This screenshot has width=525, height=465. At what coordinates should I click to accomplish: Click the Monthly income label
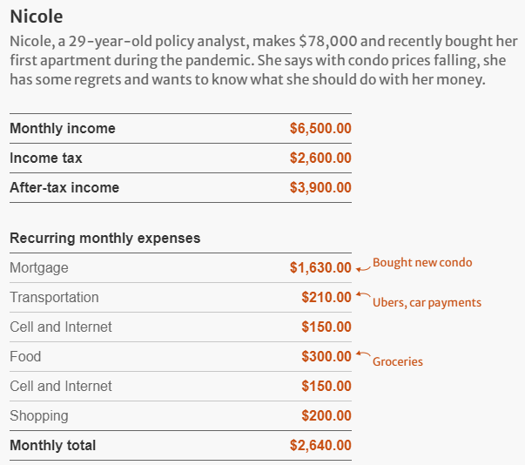tap(63, 128)
